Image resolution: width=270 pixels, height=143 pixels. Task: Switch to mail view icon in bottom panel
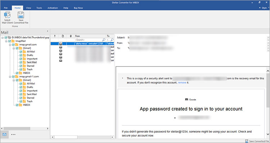pyautogui.click(x=4, y=134)
